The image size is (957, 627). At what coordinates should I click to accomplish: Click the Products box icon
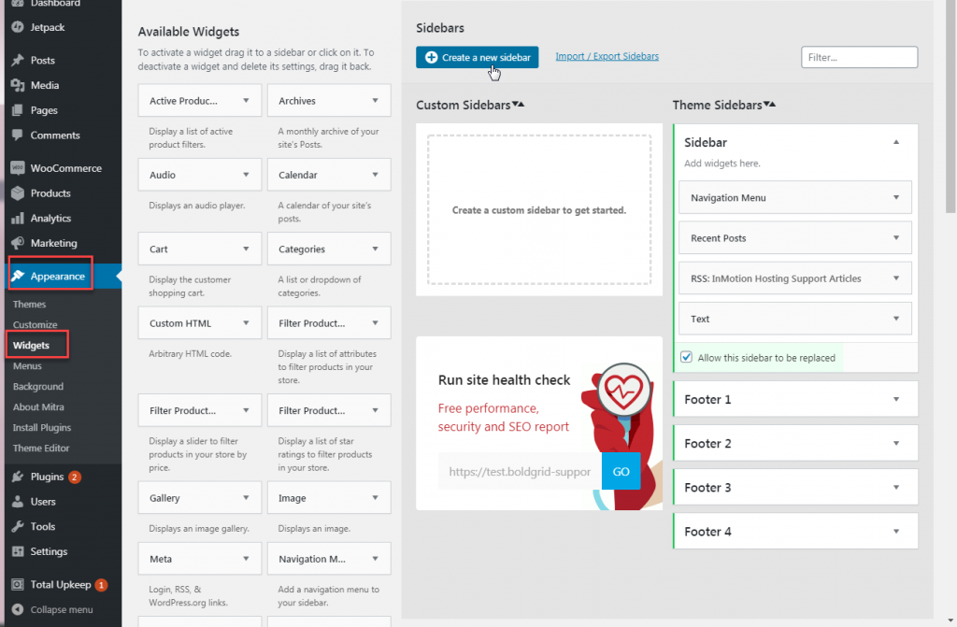click(18, 192)
